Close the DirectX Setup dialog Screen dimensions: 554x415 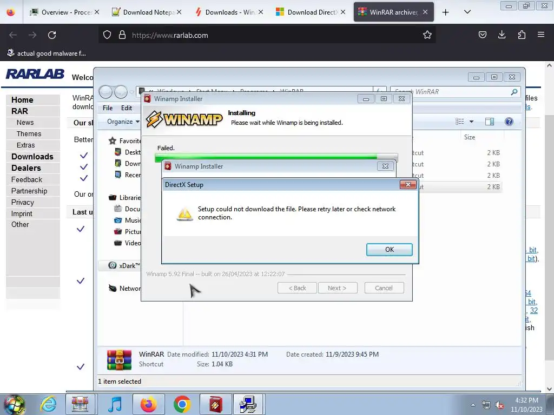coord(408,185)
